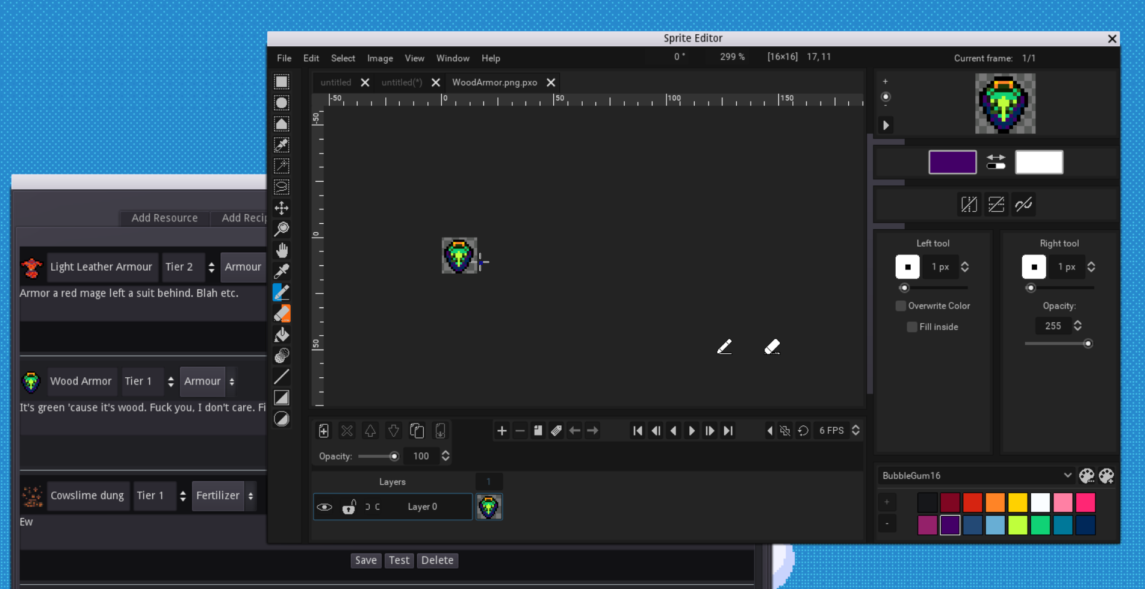Select the Rectangular Selection tool
Viewport: 1145px width, 589px height.
[281, 82]
